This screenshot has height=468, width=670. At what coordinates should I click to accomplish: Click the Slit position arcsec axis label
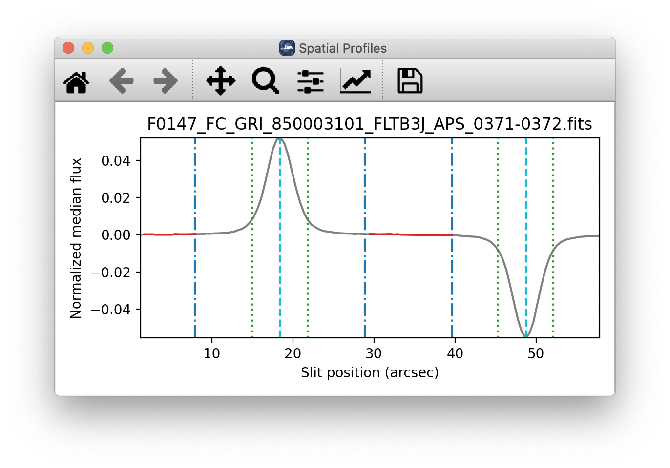tap(370, 372)
